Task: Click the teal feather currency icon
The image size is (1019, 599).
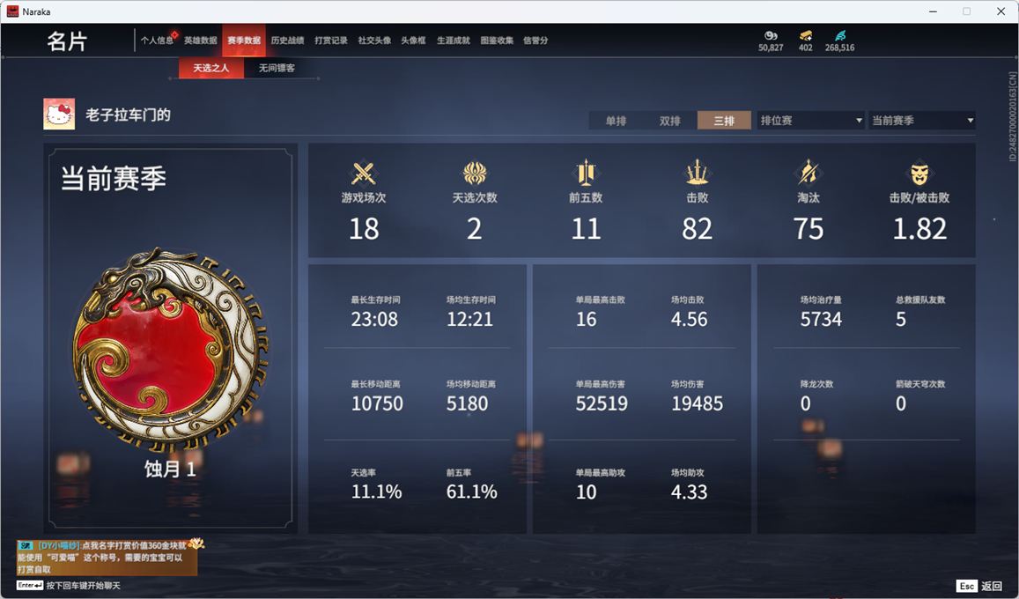Action: tap(839, 35)
